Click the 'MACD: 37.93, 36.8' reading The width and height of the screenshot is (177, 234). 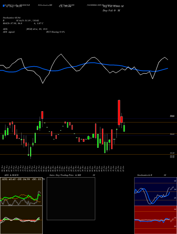pyautogui.click(x=12, y=23)
